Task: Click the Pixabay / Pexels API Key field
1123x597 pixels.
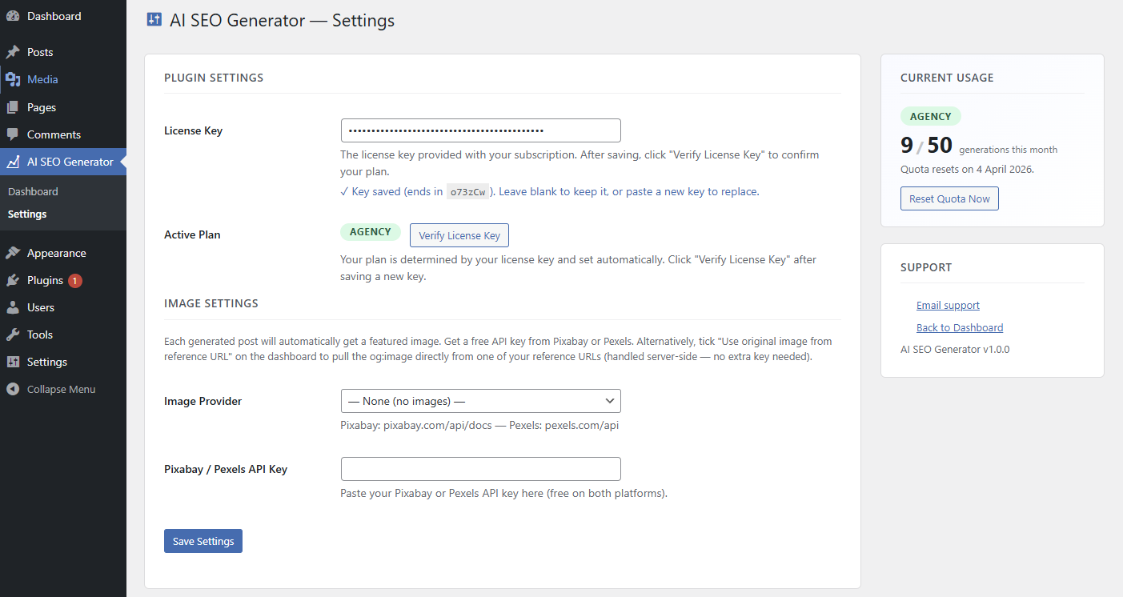Action: pos(480,468)
